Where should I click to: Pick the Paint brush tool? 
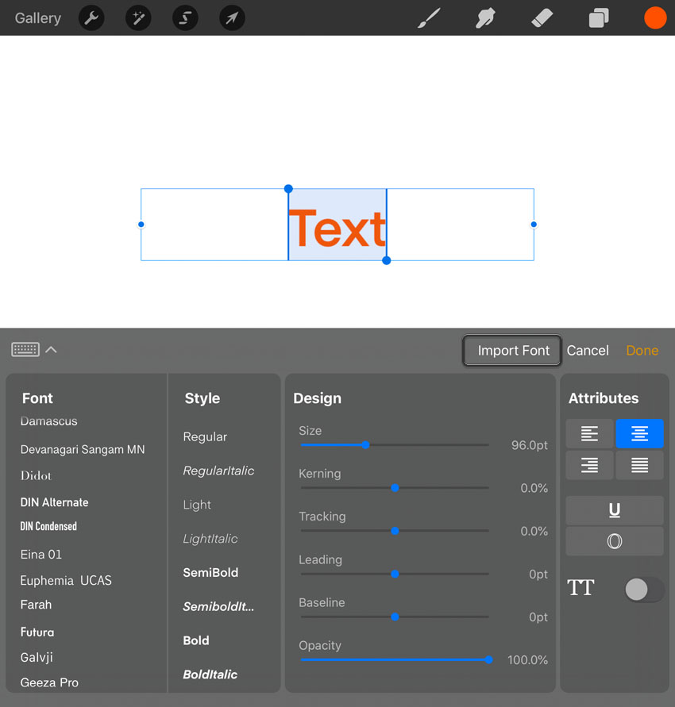pos(430,17)
